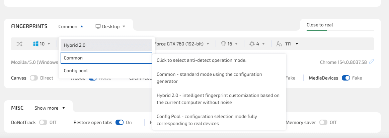Viewport: 389px width, 138px height.
Task: Toggle the Canvas Direct switch
Action: click(x=34, y=78)
